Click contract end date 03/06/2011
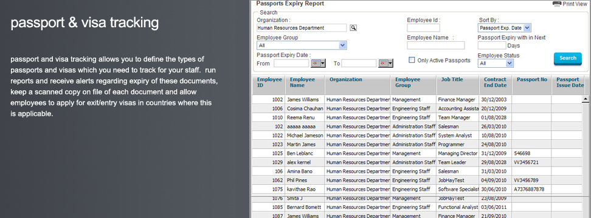 pos(494,207)
